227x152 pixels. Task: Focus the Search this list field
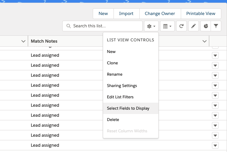[x=102, y=26]
